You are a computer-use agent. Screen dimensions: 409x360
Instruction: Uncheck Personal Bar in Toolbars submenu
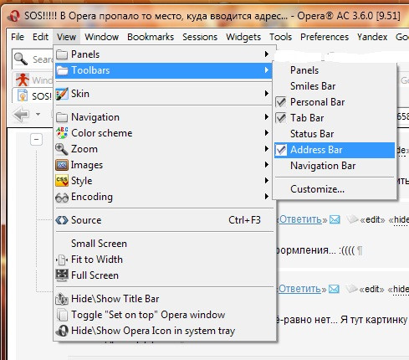tap(335, 102)
